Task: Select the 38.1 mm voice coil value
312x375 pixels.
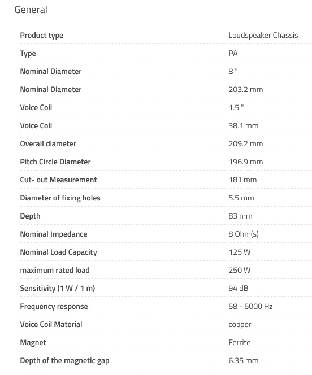Action: 244,125
